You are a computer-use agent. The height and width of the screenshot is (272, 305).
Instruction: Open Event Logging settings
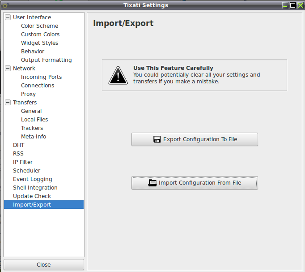(x=33, y=179)
